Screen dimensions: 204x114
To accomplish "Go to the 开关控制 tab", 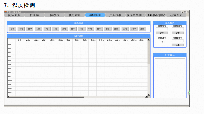I will (115, 15).
